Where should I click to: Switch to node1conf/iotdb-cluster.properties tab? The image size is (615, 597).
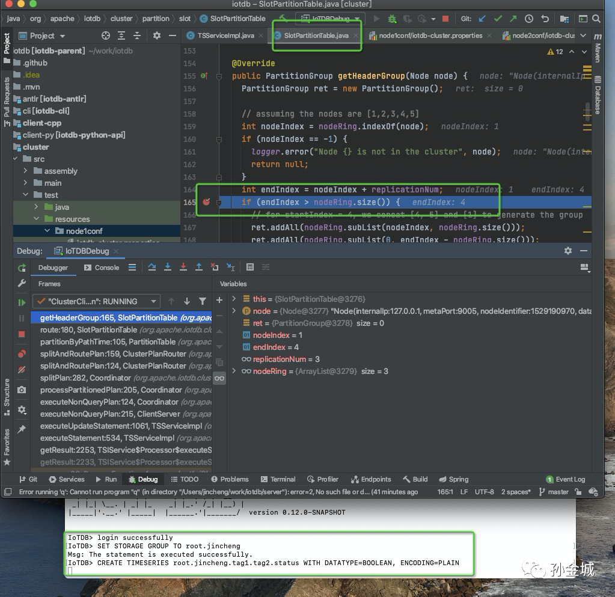click(x=430, y=35)
